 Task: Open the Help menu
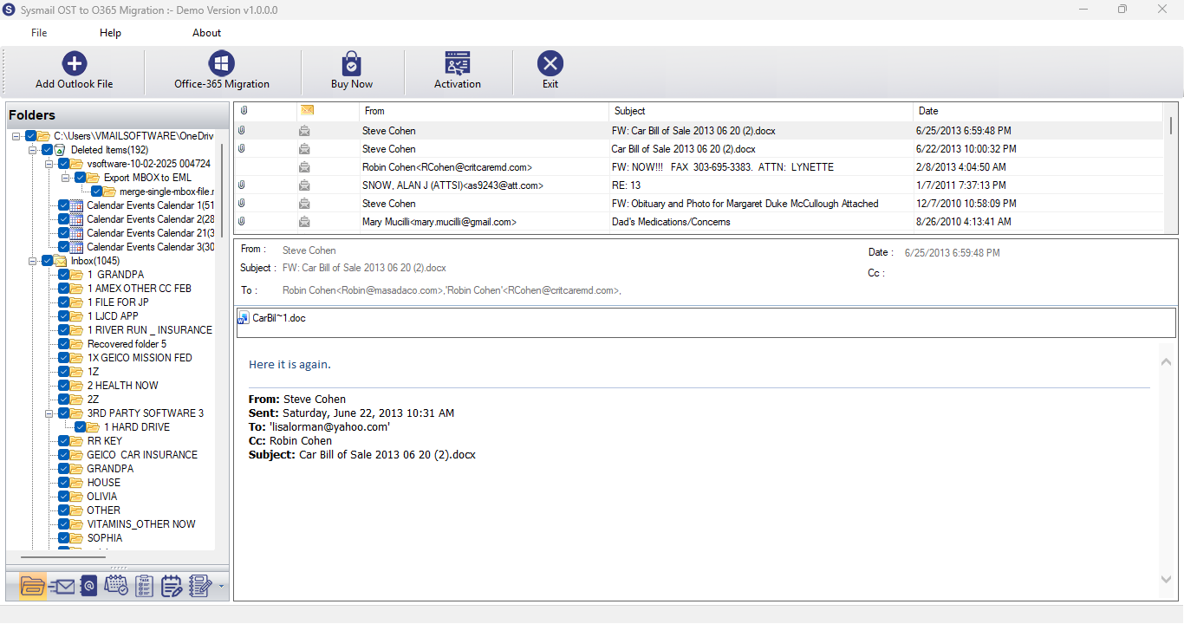[110, 33]
